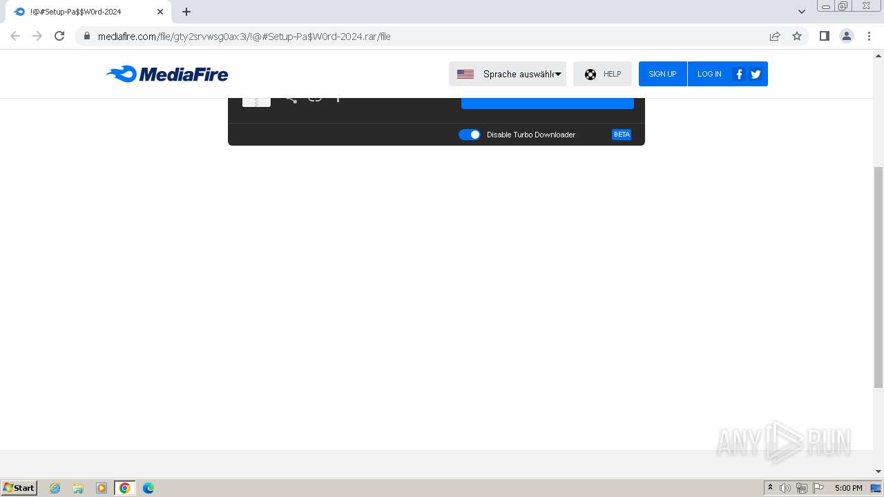
Task: Expand the Chrome tab search chevron
Action: [802, 12]
